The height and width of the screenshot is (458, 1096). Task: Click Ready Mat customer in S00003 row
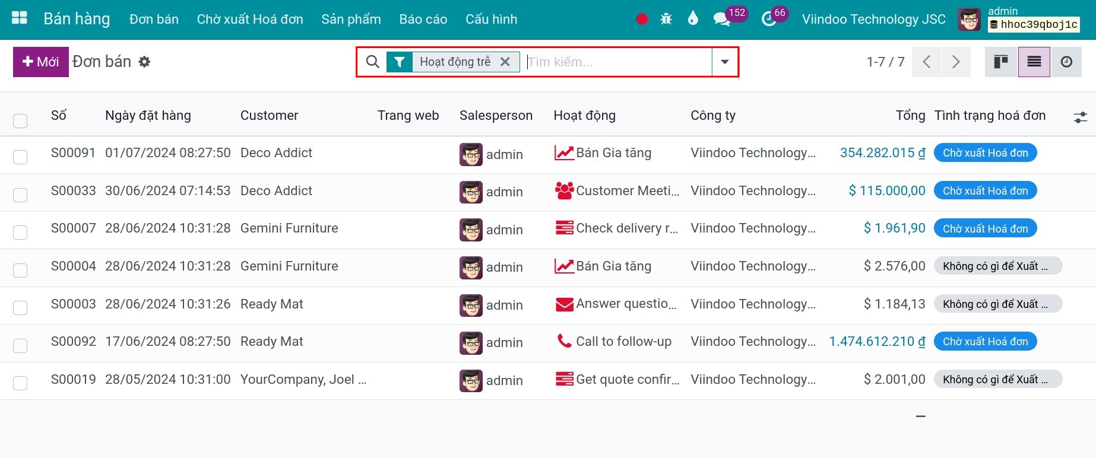point(271,304)
